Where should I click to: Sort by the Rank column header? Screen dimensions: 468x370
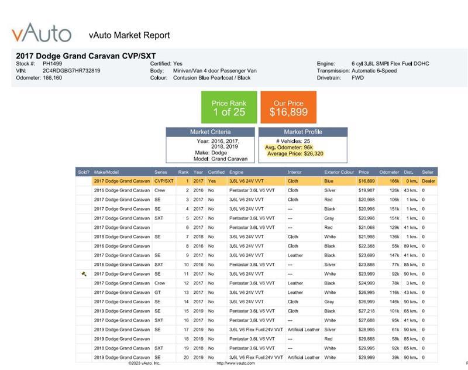pos(183,172)
